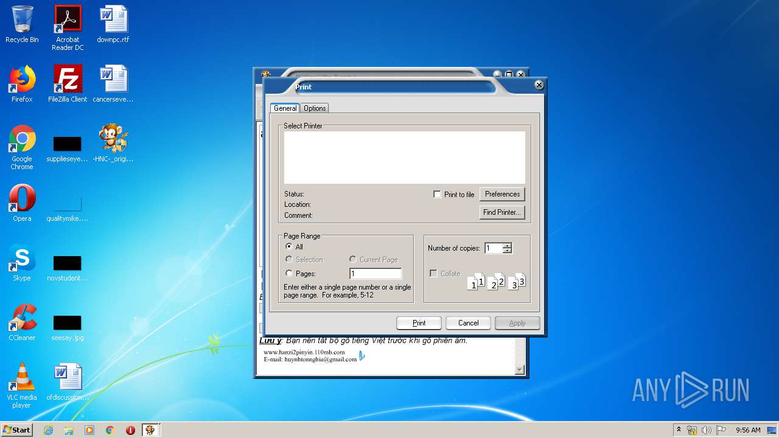Viewport: 779px width, 438px height.
Task: Open the ofdiscussion Word document icon
Action: 68,382
